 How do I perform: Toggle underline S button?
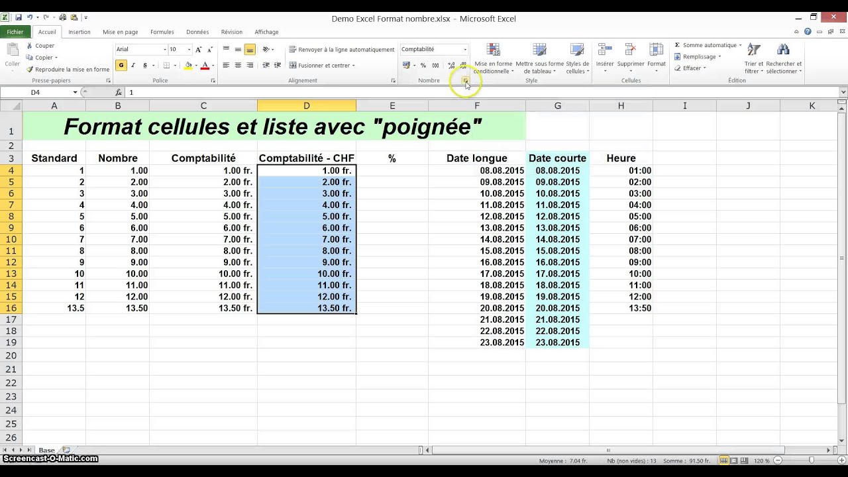click(145, 65)
